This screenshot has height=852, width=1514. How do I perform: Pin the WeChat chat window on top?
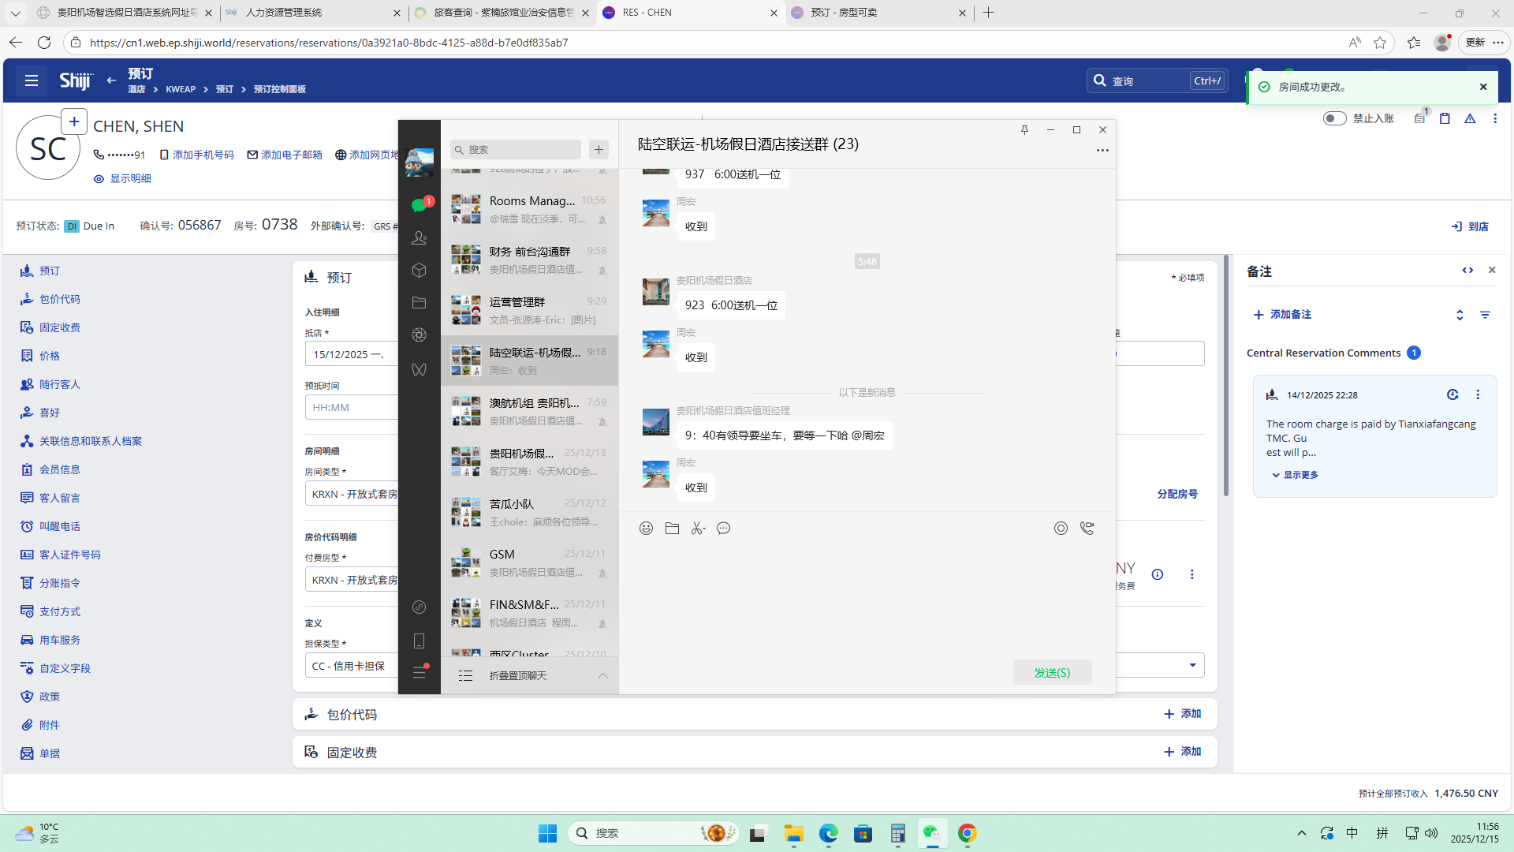1024,130
